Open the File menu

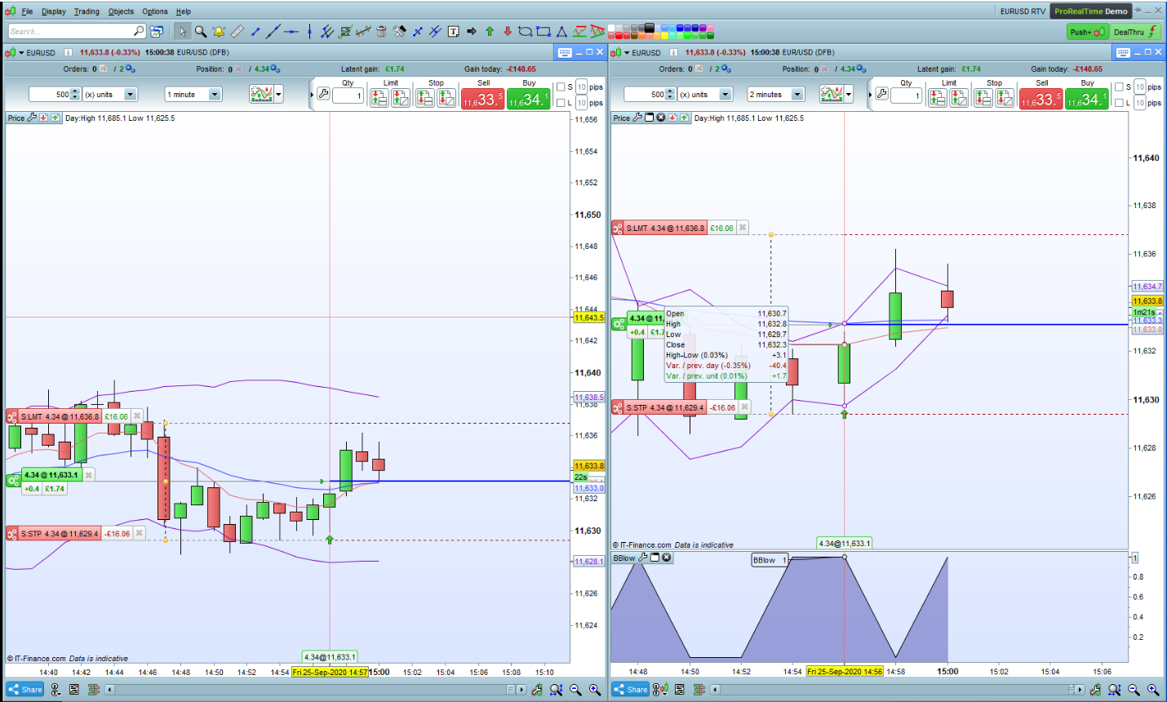pos(27,11)
